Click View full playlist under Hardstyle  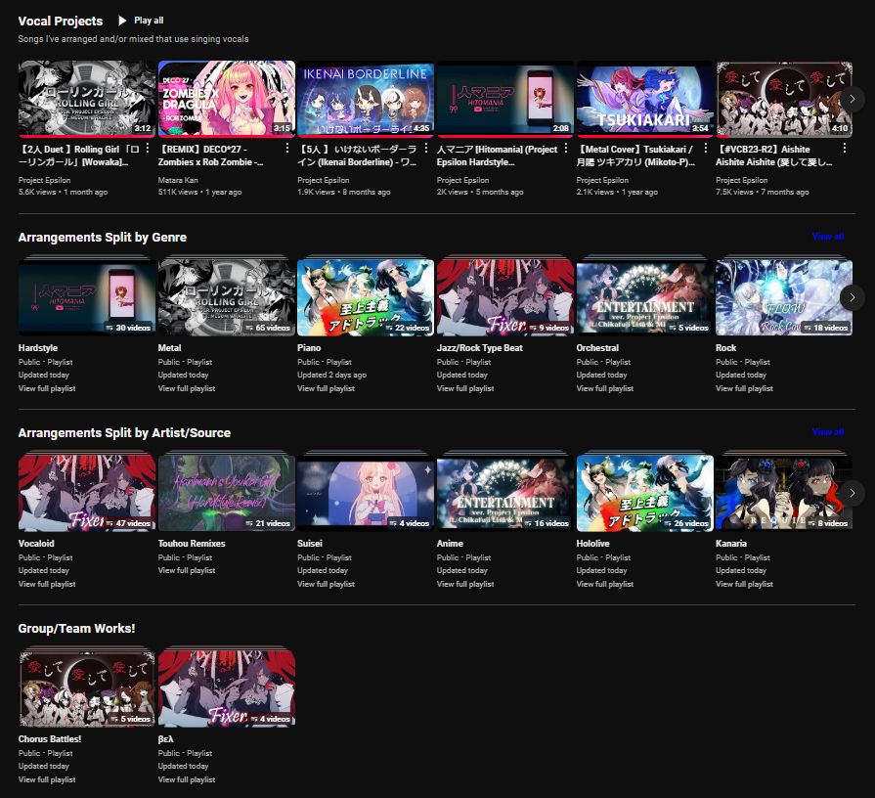coord(47,388)
